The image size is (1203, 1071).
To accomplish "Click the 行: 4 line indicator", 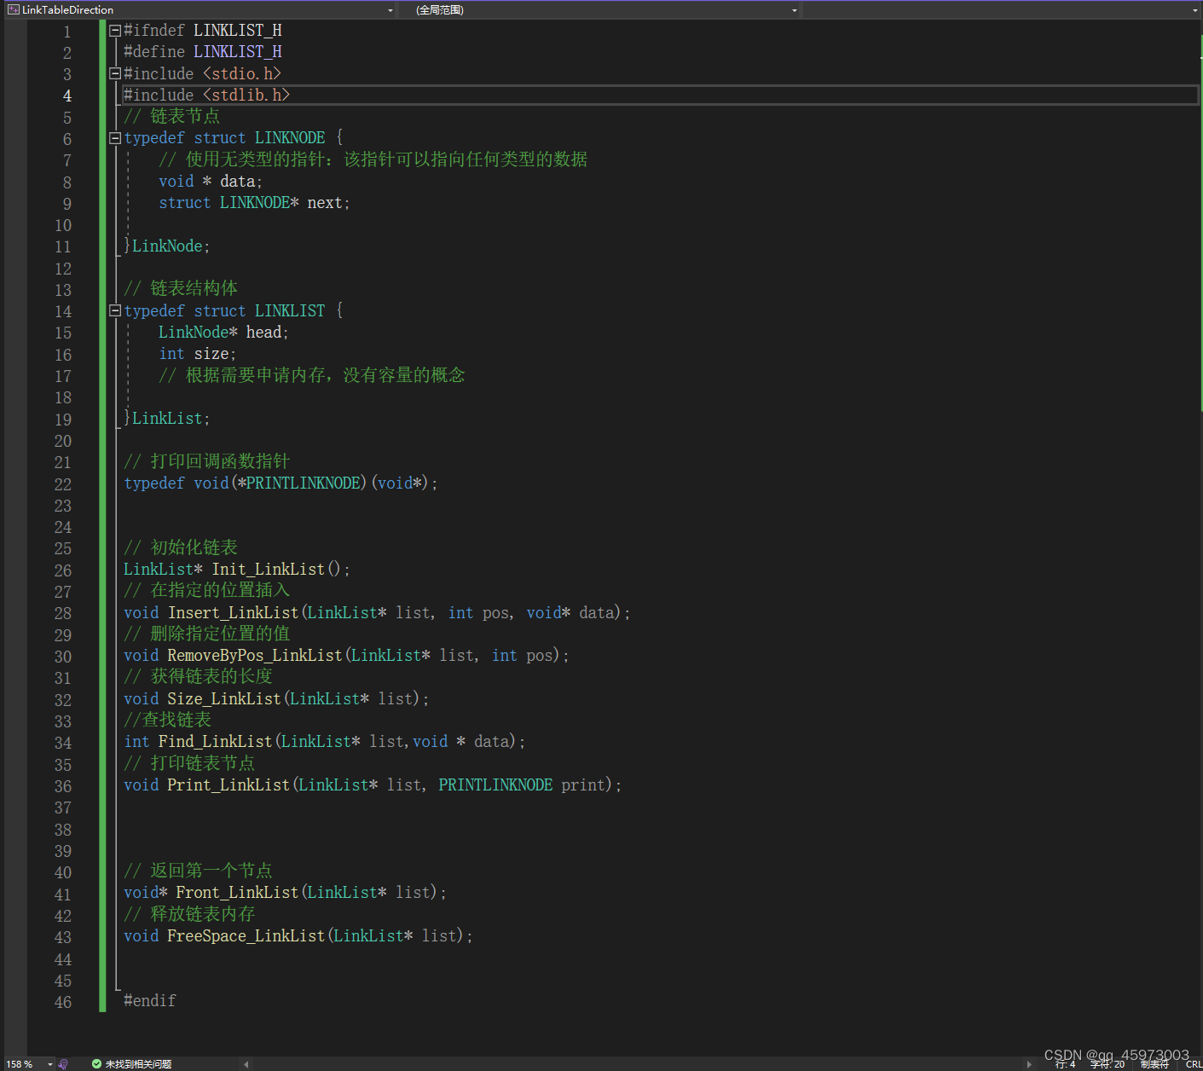I will [x=1065, y=1064].
